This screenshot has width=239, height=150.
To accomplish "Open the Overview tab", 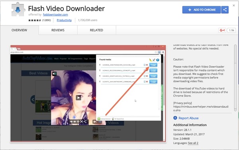I will coord(20,30).
